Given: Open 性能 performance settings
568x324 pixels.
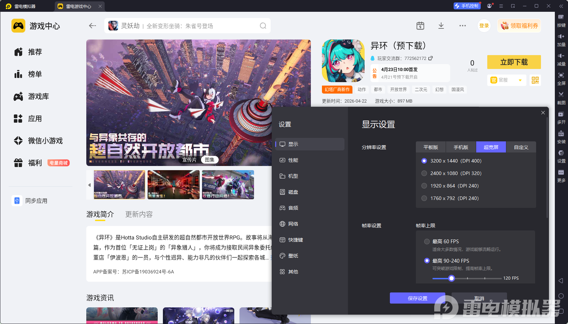Looking at the screenshot, I should pos(310,160).
